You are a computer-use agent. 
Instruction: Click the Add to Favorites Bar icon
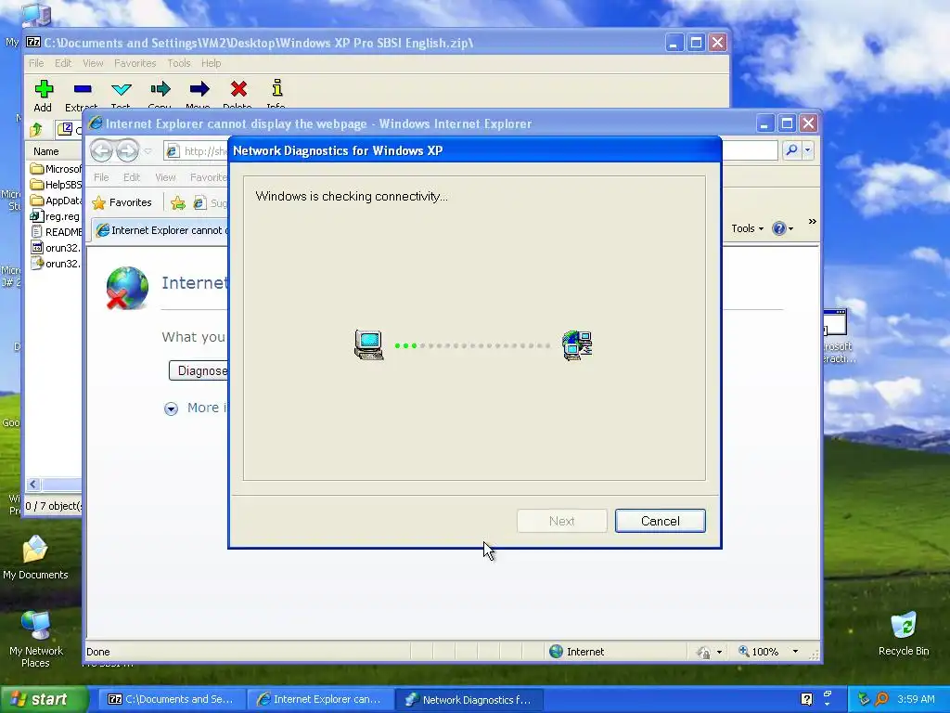coord(177,203)
